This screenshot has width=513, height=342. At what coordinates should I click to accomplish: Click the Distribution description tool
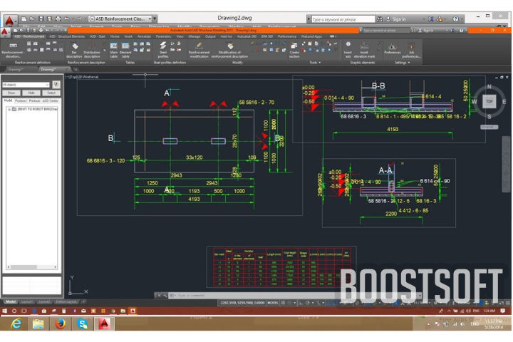click(92, 50)
